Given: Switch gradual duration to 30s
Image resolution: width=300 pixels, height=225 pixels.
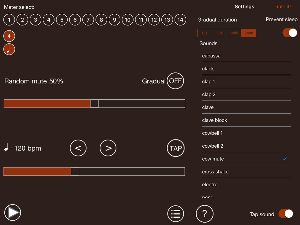Looking at the screenshot, I should [219, 33].
